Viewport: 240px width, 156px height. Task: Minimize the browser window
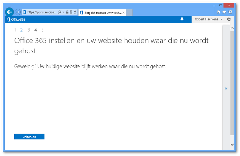click(214, 6)
